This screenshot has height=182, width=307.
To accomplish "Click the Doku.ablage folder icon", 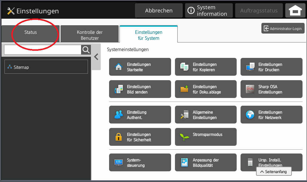I will click(x=184, y=89).
